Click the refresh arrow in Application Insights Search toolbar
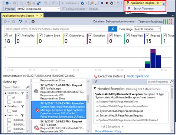The height and width of the screenshot is (135, 176). 20,21
